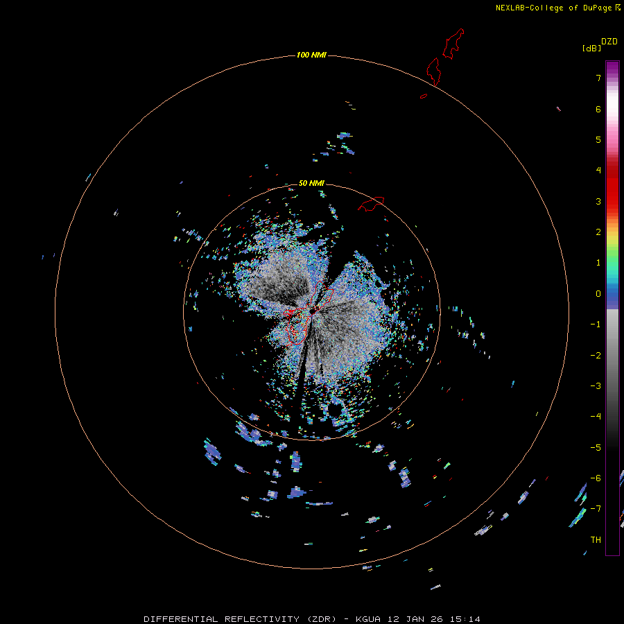Click the -4 dB tick label on the legend
The height and width of the screenshot is (624, 624).
tap(596, 417)
